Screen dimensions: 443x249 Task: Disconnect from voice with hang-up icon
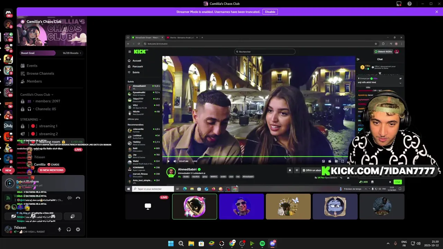click(78, 198)
